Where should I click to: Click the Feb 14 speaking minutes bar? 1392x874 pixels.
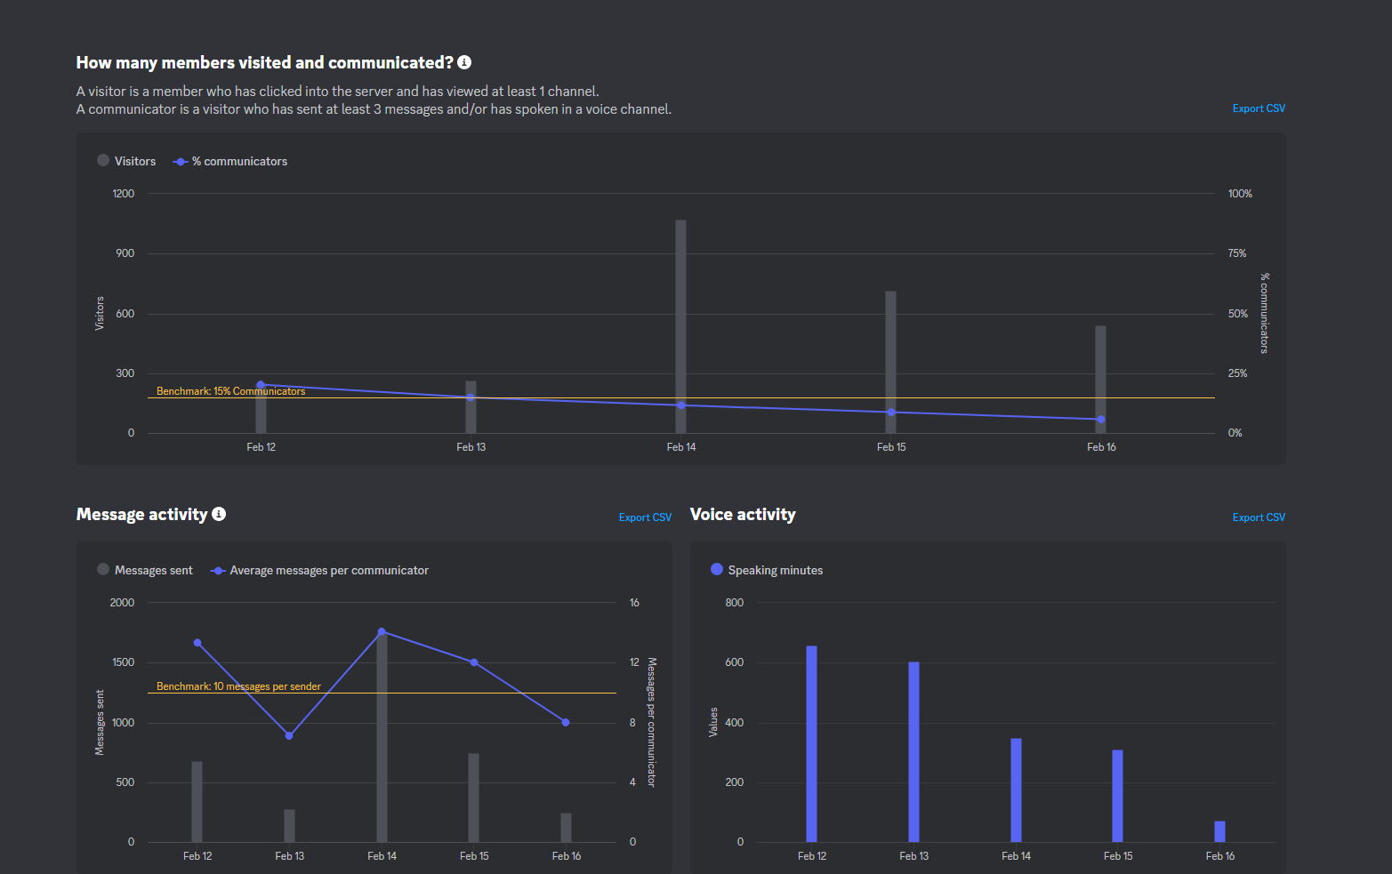click(1016, 790)
